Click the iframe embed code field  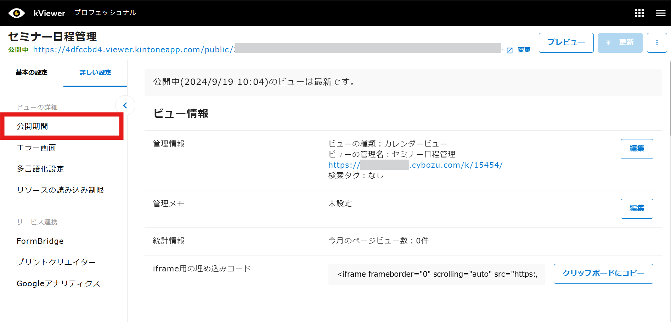pyautogui.click(x=436, y=274)
